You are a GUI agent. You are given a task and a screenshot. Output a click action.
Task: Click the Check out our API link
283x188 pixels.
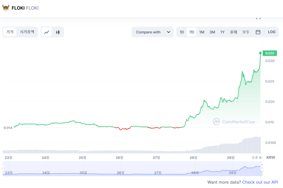pyautogui.click(x=260, y=182)
